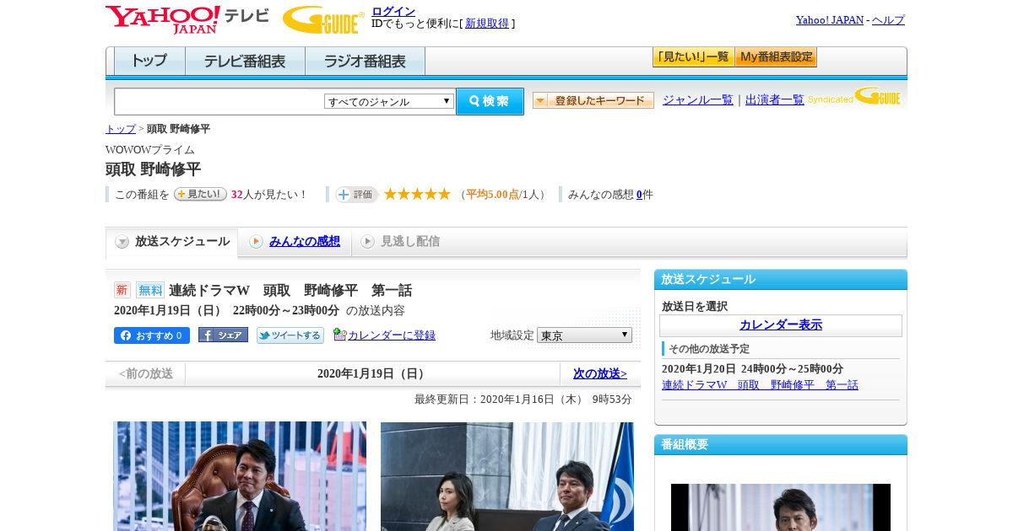The image size is (1013, 531).
Task: Go to 次の放送
Action: [x=600, y=373]
